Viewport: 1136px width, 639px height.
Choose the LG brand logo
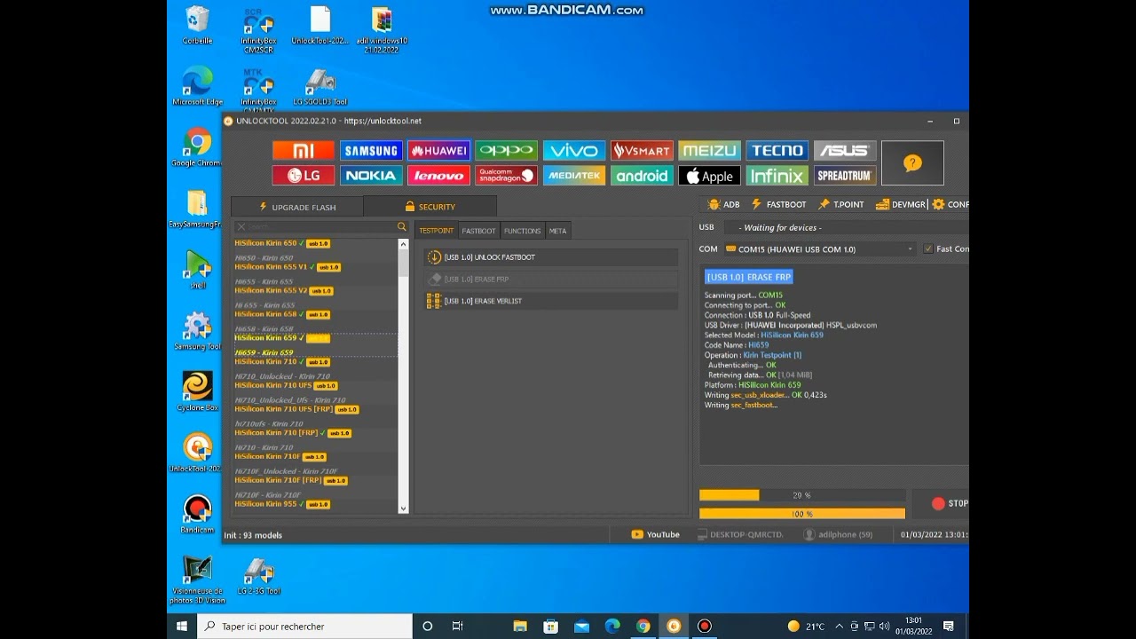pyautogui.click(x=304, y=176)
